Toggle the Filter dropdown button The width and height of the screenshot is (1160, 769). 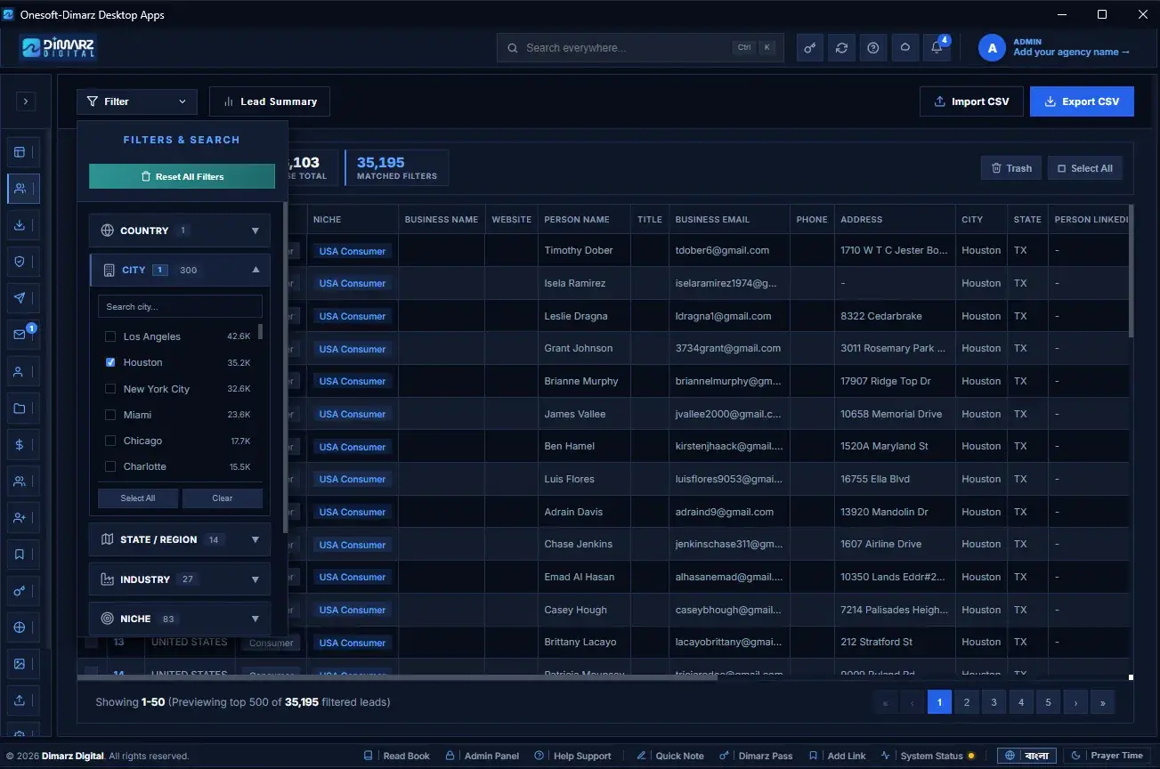click(137, 101)
